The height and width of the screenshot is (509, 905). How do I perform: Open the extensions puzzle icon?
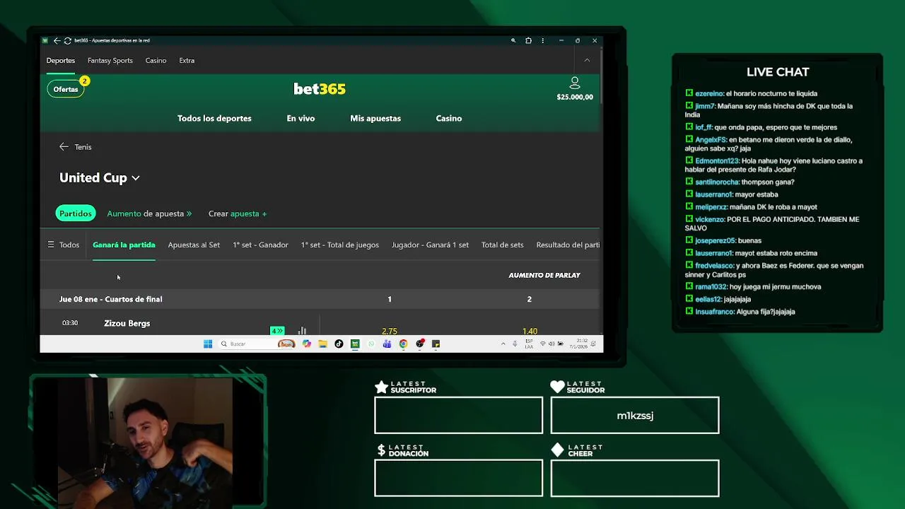click(528, 40)
